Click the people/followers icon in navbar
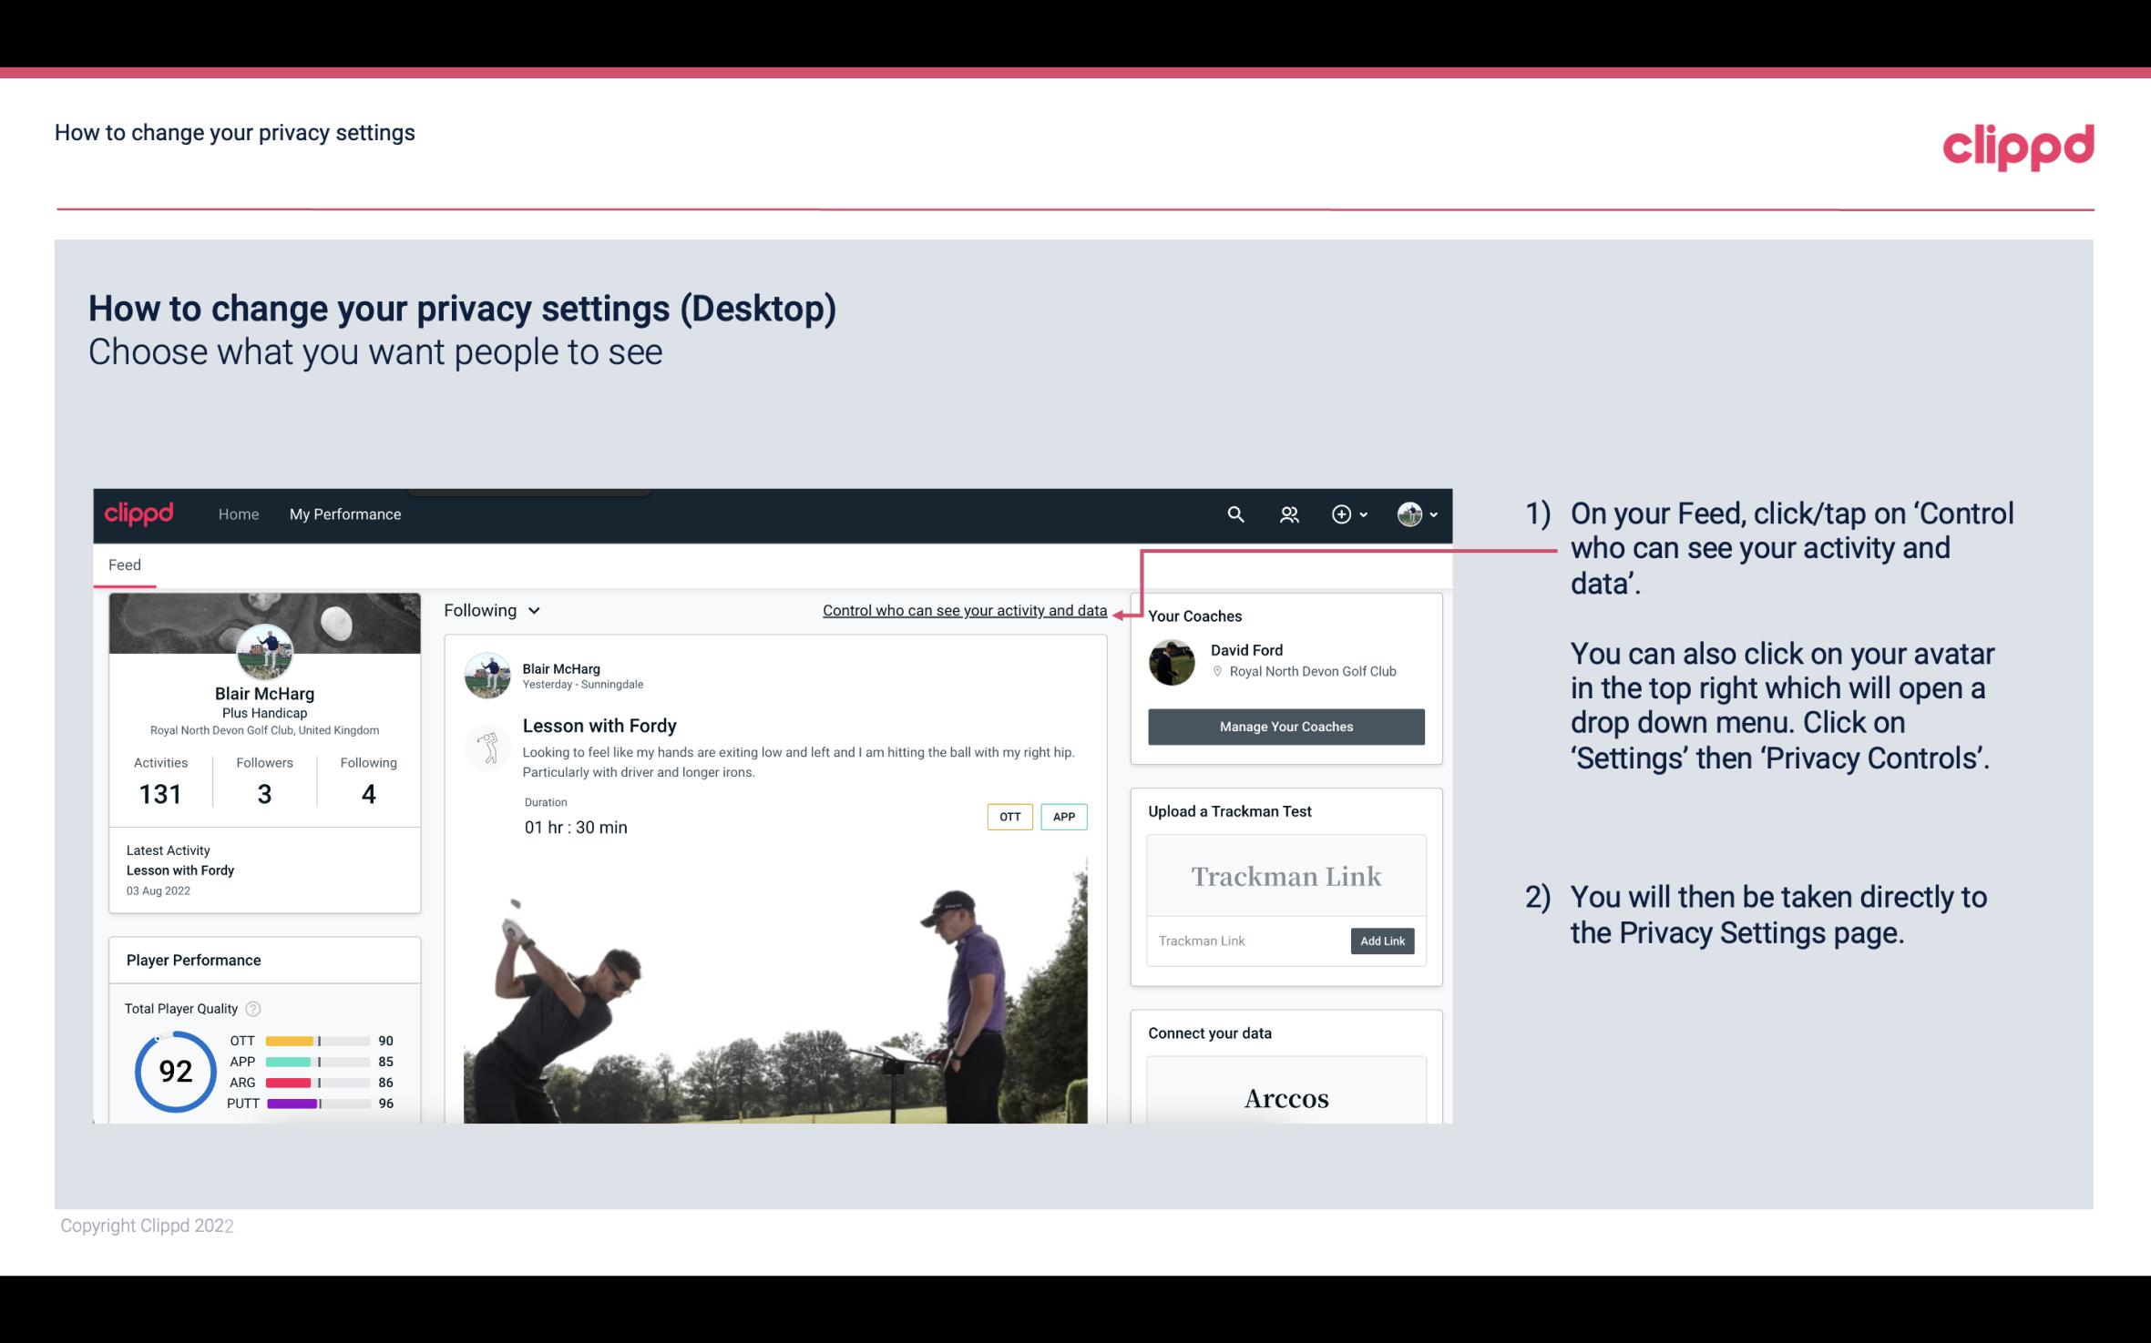 pyautogui.click(x=1287, y=514)
